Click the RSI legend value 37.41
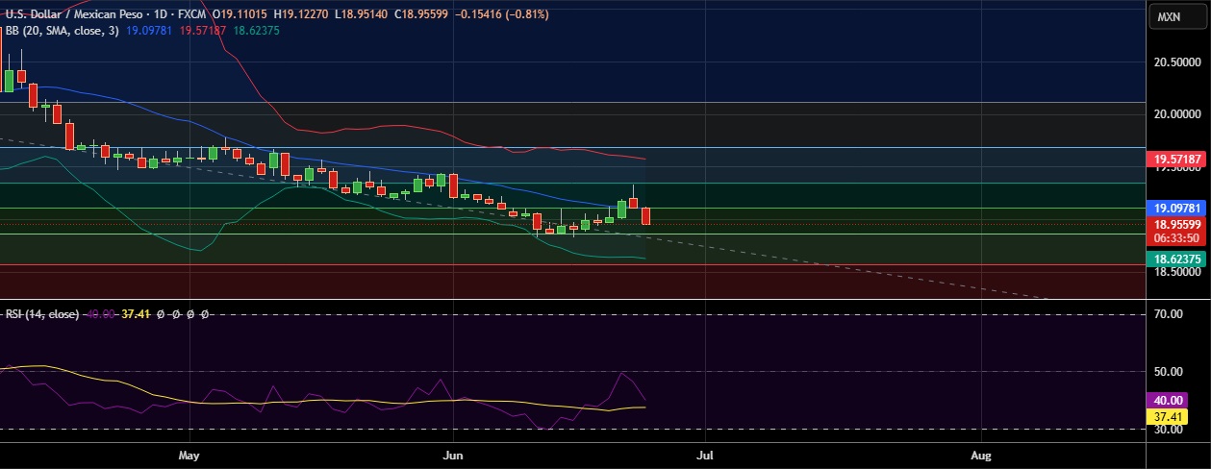This screenshot has height=469, width=1211. click(x=137, y=313)
